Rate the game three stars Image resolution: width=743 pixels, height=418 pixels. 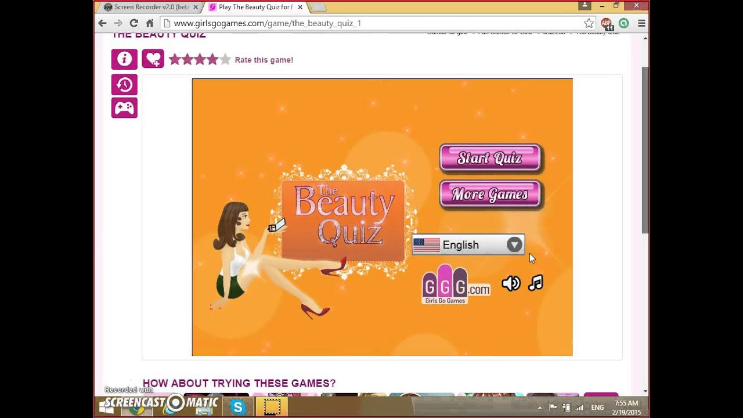coord(200,59)
